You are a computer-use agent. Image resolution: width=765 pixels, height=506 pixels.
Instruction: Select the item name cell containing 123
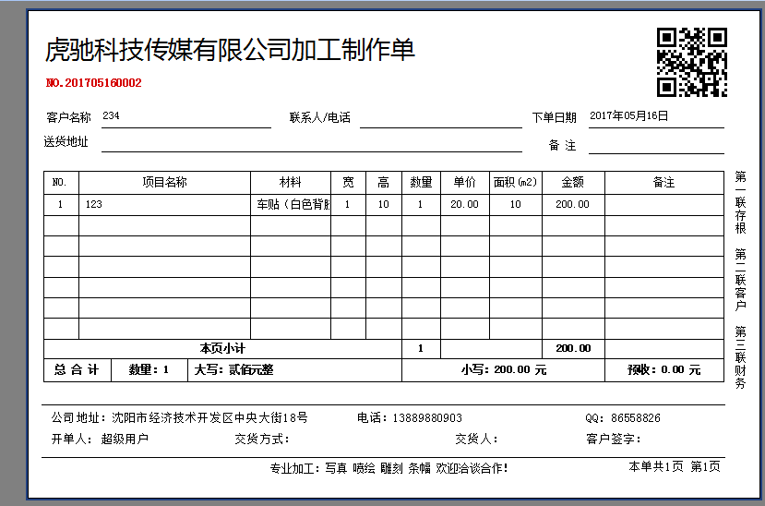click(x=93, y=205)
